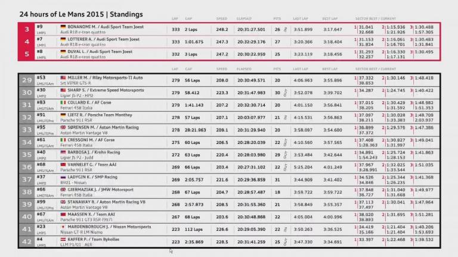Image resolution: width=458 pixels, height=257 pixels.
Task: Click the Danish flag next to Sørensen M.
Action: [63, 127]
